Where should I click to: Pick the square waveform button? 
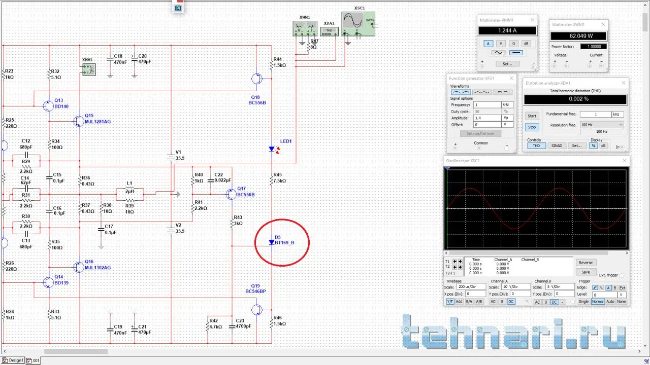point(503,92)
